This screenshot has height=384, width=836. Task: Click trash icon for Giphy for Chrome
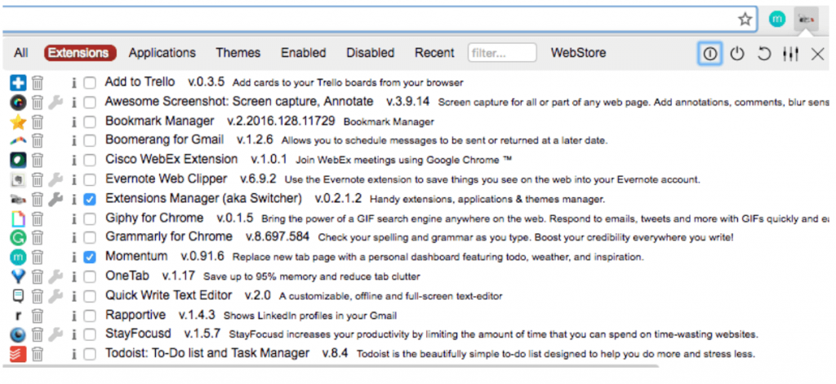coord(38,218)
